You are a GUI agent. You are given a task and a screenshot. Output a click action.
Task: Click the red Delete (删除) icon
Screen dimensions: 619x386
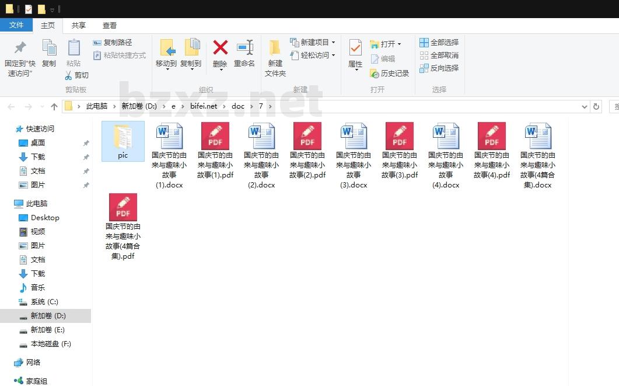220,48
